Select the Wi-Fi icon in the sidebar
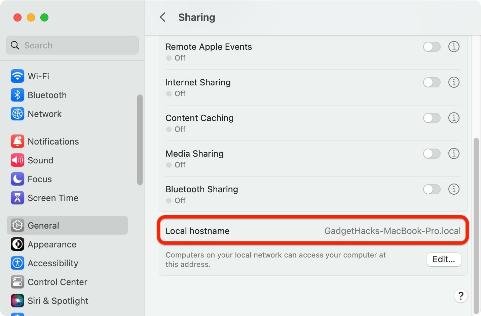 [x=17, y=76]
